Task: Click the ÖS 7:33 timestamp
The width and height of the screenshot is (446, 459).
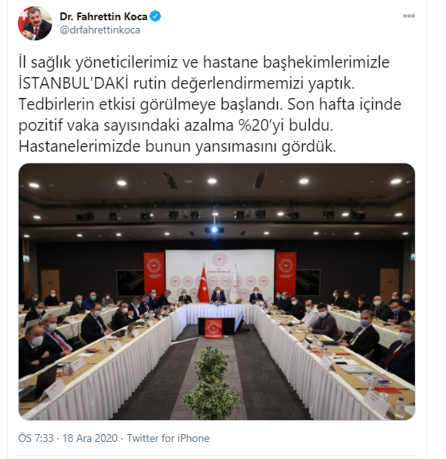Action: point(36,438)
